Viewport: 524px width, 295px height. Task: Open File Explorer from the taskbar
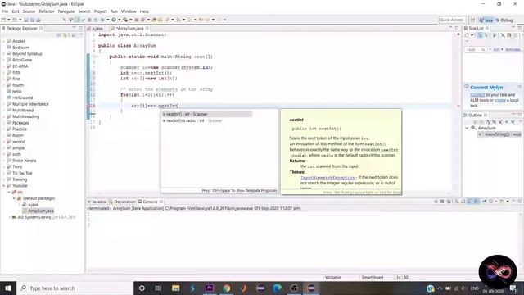click(176, 288)
